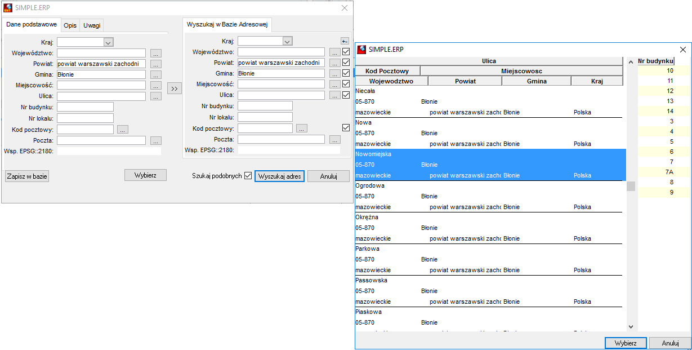Screen dimensions: 692x350
Task: Click Wybierz in the results list window
Action: (626, 343)
